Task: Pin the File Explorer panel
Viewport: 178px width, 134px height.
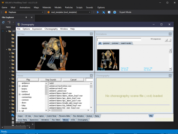Action: (26, 17)
